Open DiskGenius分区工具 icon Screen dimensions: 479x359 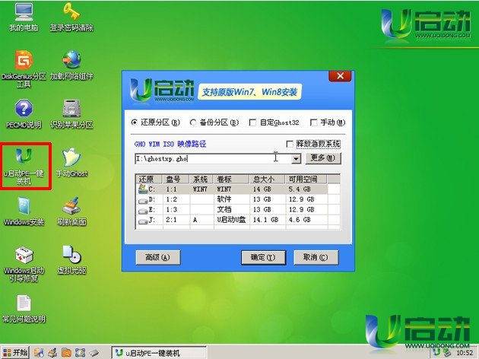pos(24,62)
